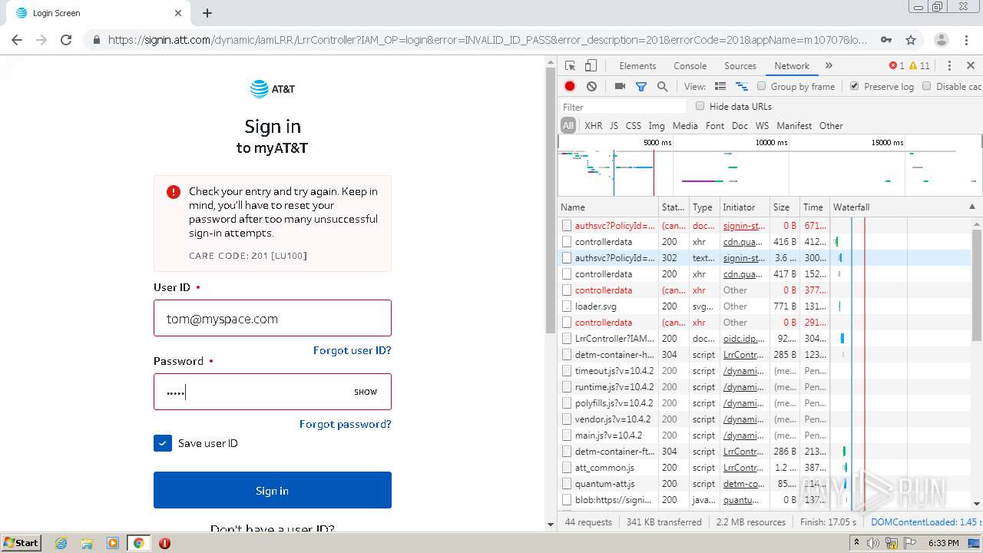Uncheck Preserve log
The width and height of the screenshot is (983, 553).
[854, 86]
